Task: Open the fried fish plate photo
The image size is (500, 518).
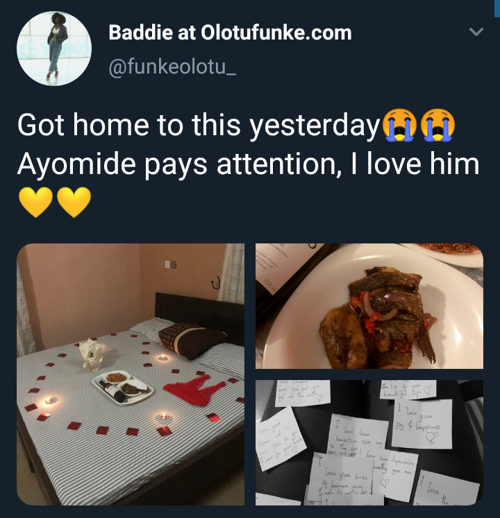Action: [369, 307]
